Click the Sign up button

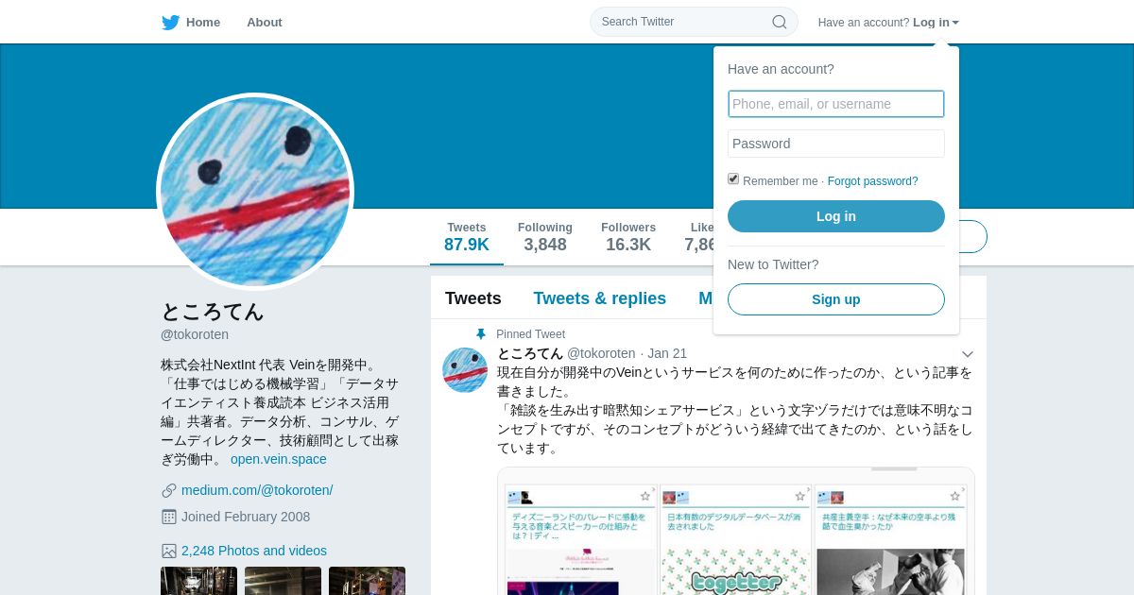[836, 299]
